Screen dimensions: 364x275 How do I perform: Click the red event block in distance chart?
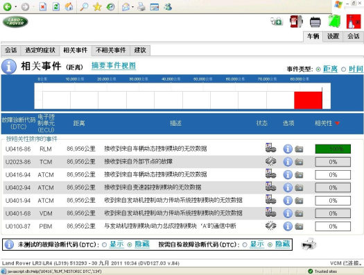click(x=308, y=100)
